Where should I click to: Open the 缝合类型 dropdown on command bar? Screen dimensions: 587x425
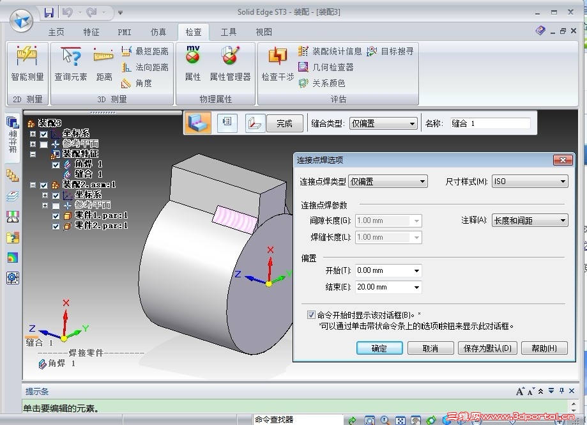point(383,123)
